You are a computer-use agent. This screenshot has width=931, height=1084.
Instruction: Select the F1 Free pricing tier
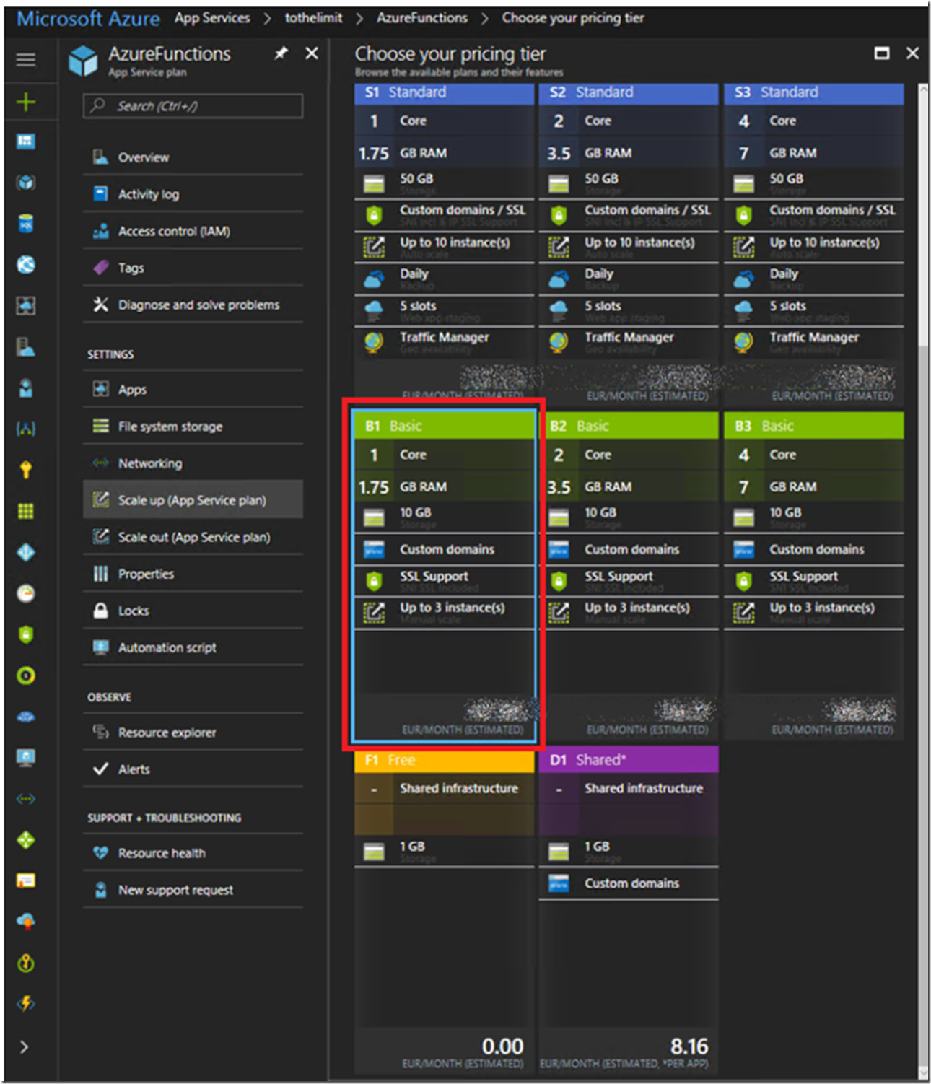pyautogui.click(x=444, y=911)
